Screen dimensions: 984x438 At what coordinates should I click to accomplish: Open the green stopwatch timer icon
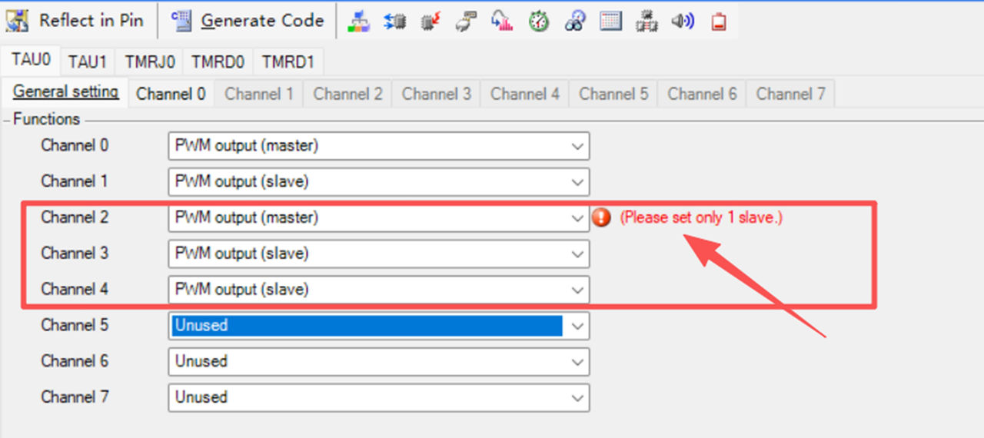538,22
